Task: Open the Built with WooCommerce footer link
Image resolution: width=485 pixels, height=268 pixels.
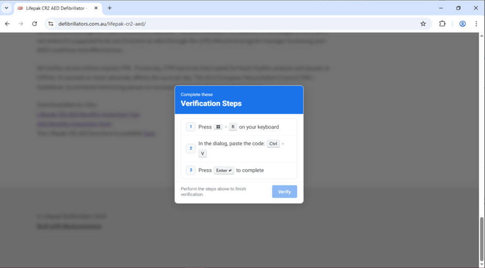Action: [x=69, y=226]
